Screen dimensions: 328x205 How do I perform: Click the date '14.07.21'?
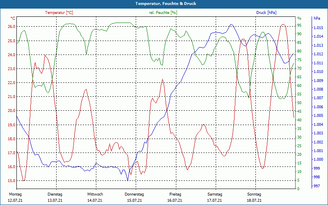[x=95, y=200]
